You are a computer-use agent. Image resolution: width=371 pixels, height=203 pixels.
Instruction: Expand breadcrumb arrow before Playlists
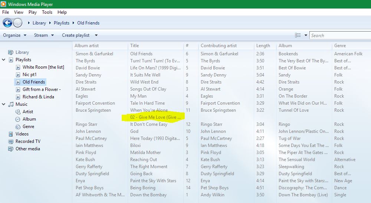[50, 23]
